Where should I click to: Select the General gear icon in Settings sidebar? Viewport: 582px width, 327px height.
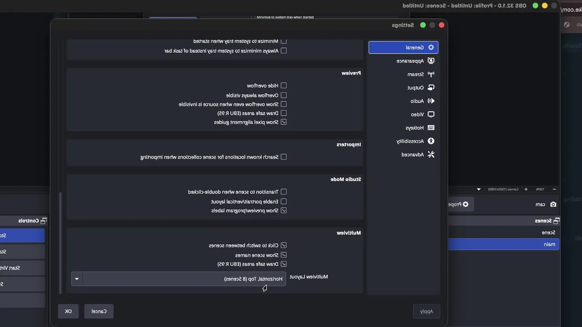point(431,47)
